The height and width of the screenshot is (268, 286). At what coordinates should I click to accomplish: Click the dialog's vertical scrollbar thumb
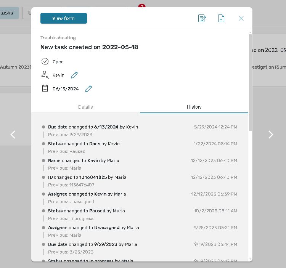point(250,82)
